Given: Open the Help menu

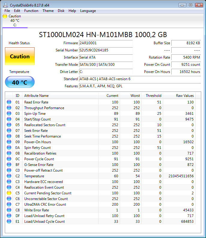Looking at the screenshot, I should pyautogui.click(x=72, y=11).
